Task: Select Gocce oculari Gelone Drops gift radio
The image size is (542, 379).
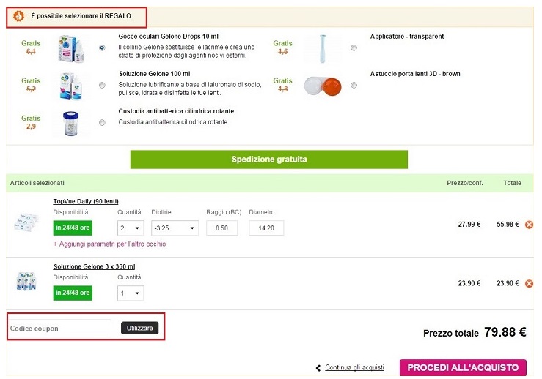Action: click(x=102, y=48)
